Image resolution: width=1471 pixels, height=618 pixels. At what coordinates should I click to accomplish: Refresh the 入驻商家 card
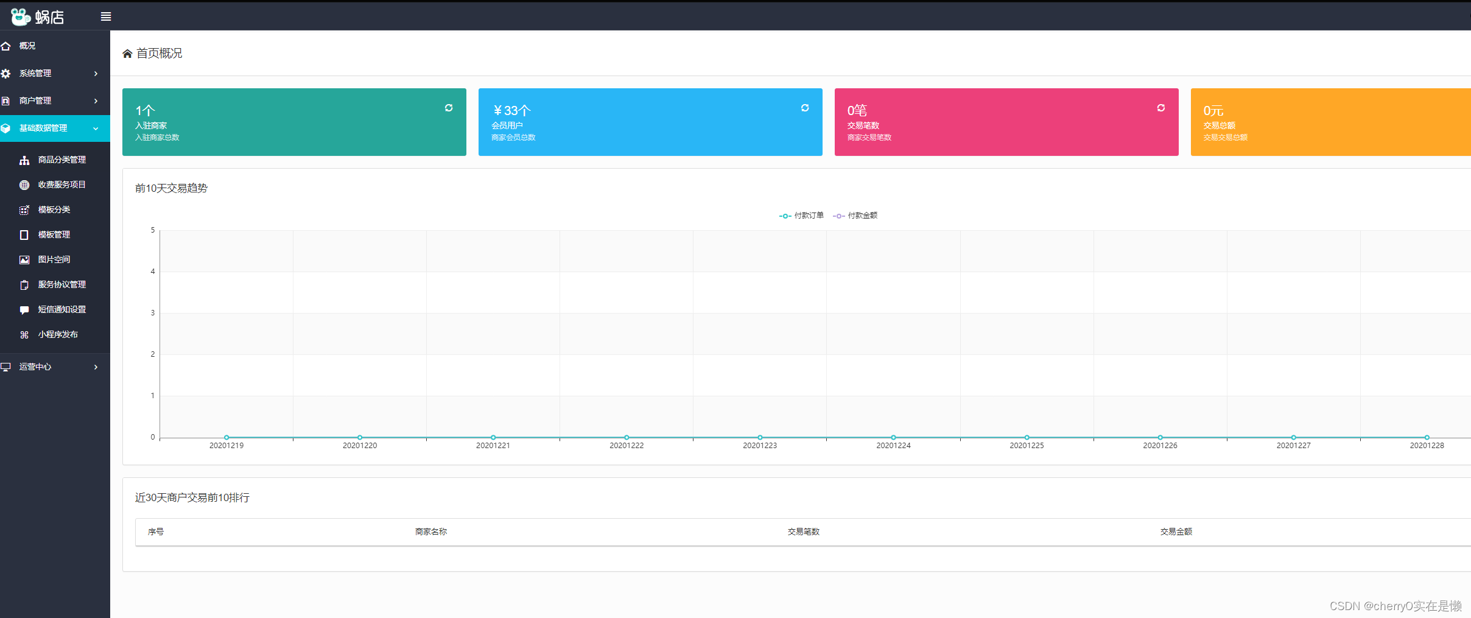(449, 108)
